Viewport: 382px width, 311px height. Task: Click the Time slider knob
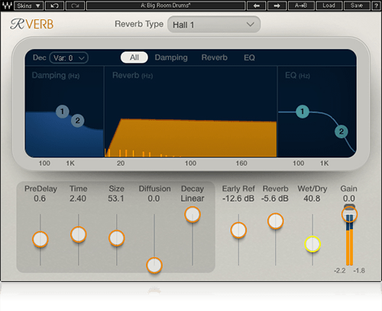[79, 235]
